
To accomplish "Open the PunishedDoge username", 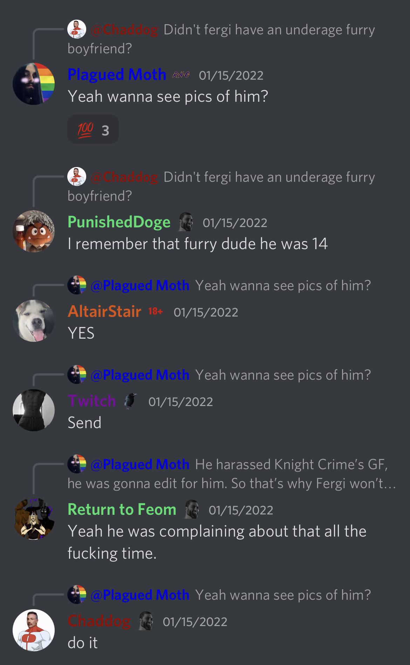I will (x=119, y=222).
